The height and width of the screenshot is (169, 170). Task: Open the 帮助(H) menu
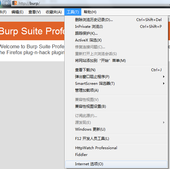90,12
